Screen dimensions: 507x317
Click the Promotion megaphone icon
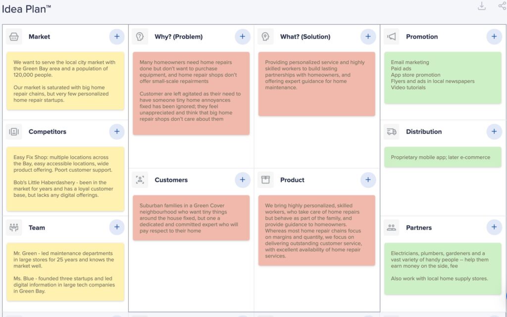click(391, 37)
